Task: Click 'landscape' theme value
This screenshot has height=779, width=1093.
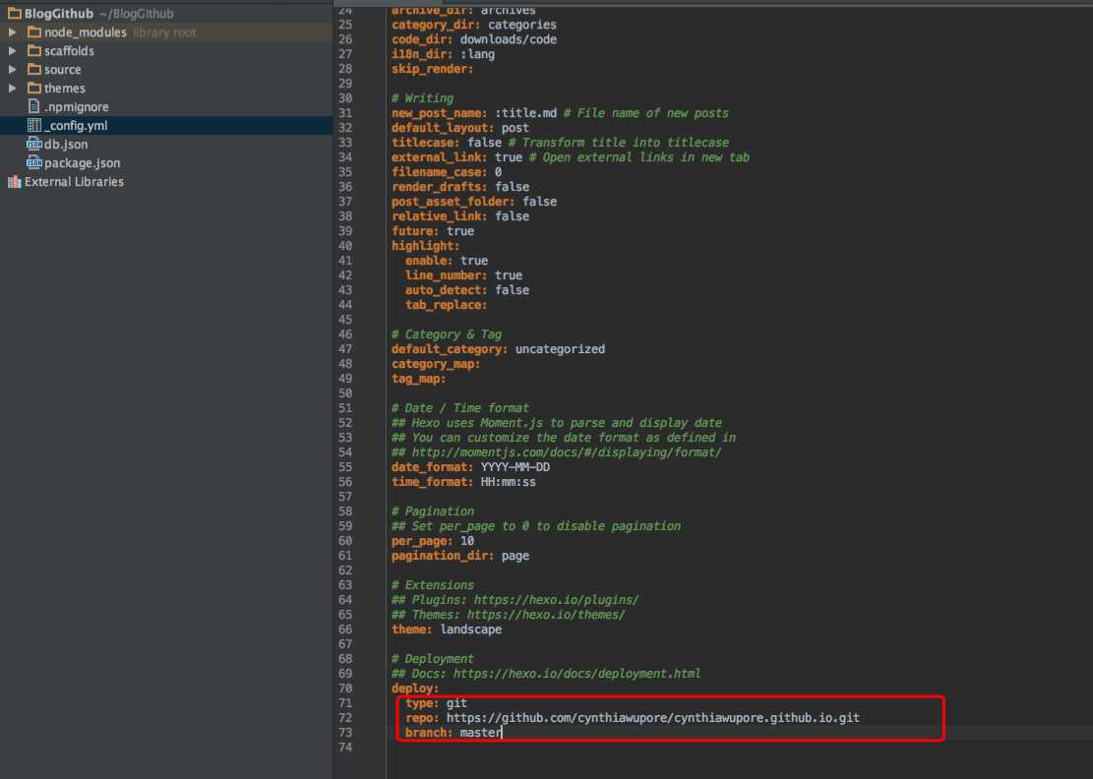Action: point(470,629)
